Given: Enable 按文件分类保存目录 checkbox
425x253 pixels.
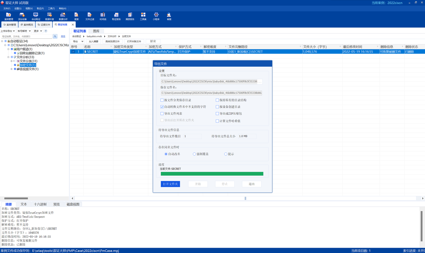Looking at the screenshot, I should point(162,100).
